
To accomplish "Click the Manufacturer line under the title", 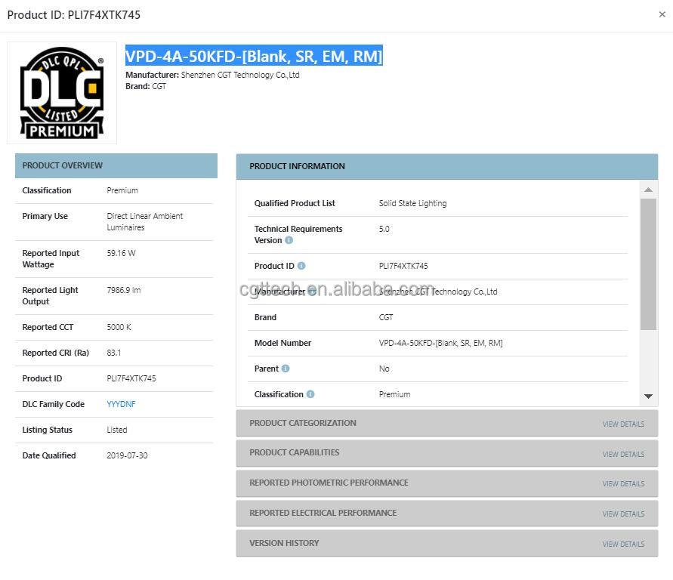I will pos(212,75).
